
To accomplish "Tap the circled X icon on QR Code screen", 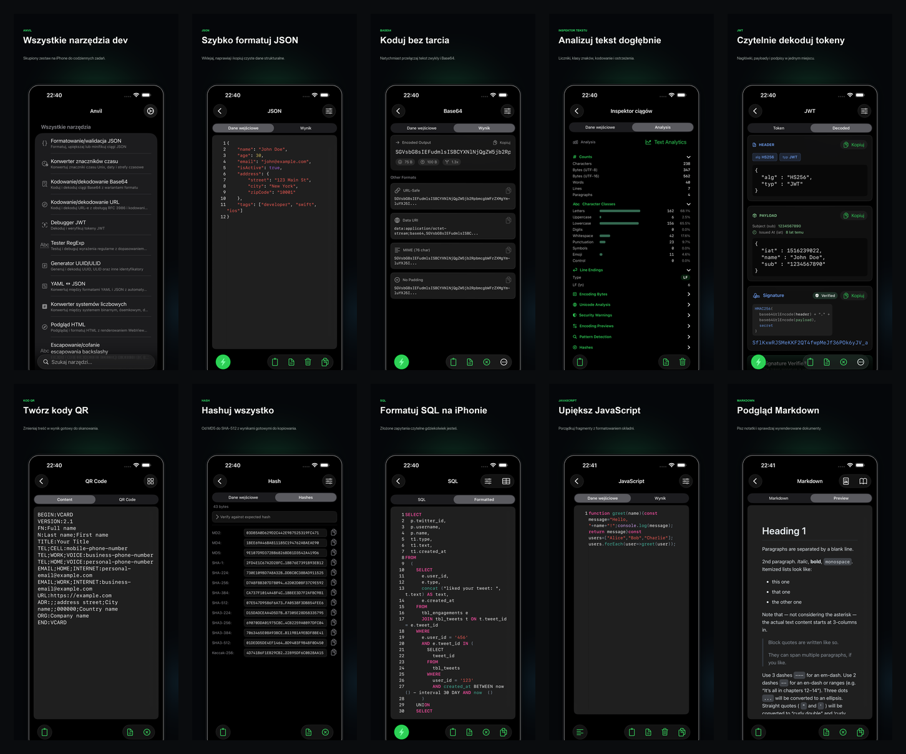I will 147,732.
